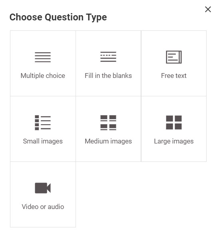217x231 pixels.
Task: Click the "Medium images" label
Action: [108, 141]
